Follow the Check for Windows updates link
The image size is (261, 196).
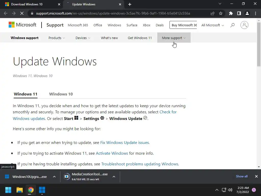[168, 112]
